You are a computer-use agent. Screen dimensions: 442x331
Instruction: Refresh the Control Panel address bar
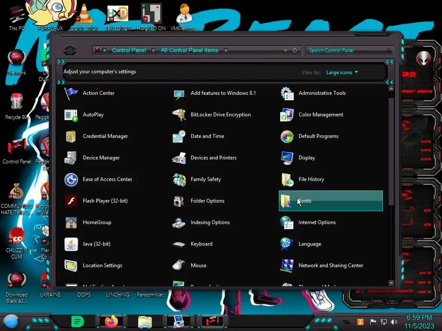(x=295, y=50)
